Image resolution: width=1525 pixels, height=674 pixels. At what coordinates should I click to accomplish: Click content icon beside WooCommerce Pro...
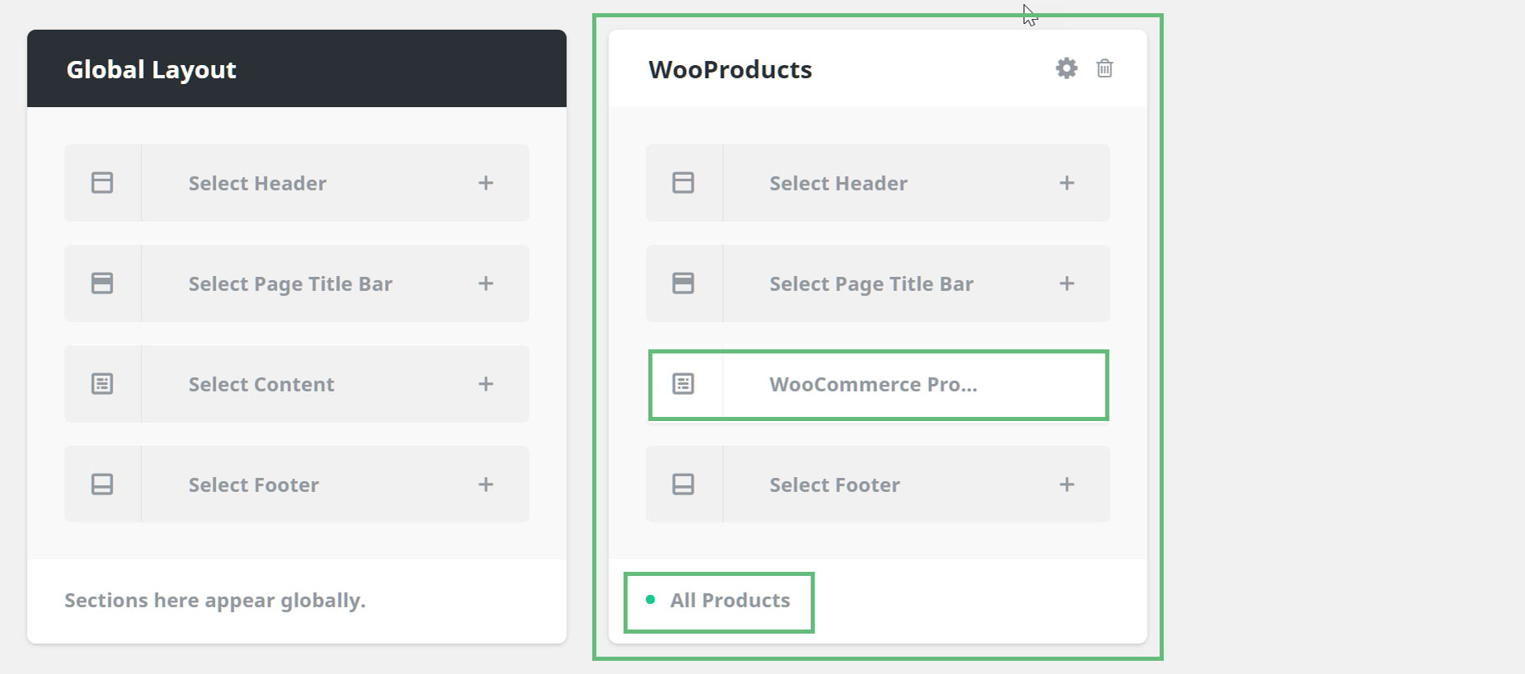point(683,384)
